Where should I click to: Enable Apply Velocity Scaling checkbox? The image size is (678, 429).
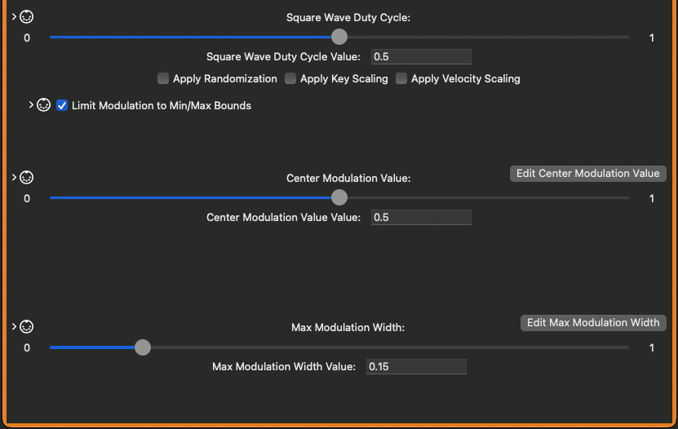click(401, 79)
